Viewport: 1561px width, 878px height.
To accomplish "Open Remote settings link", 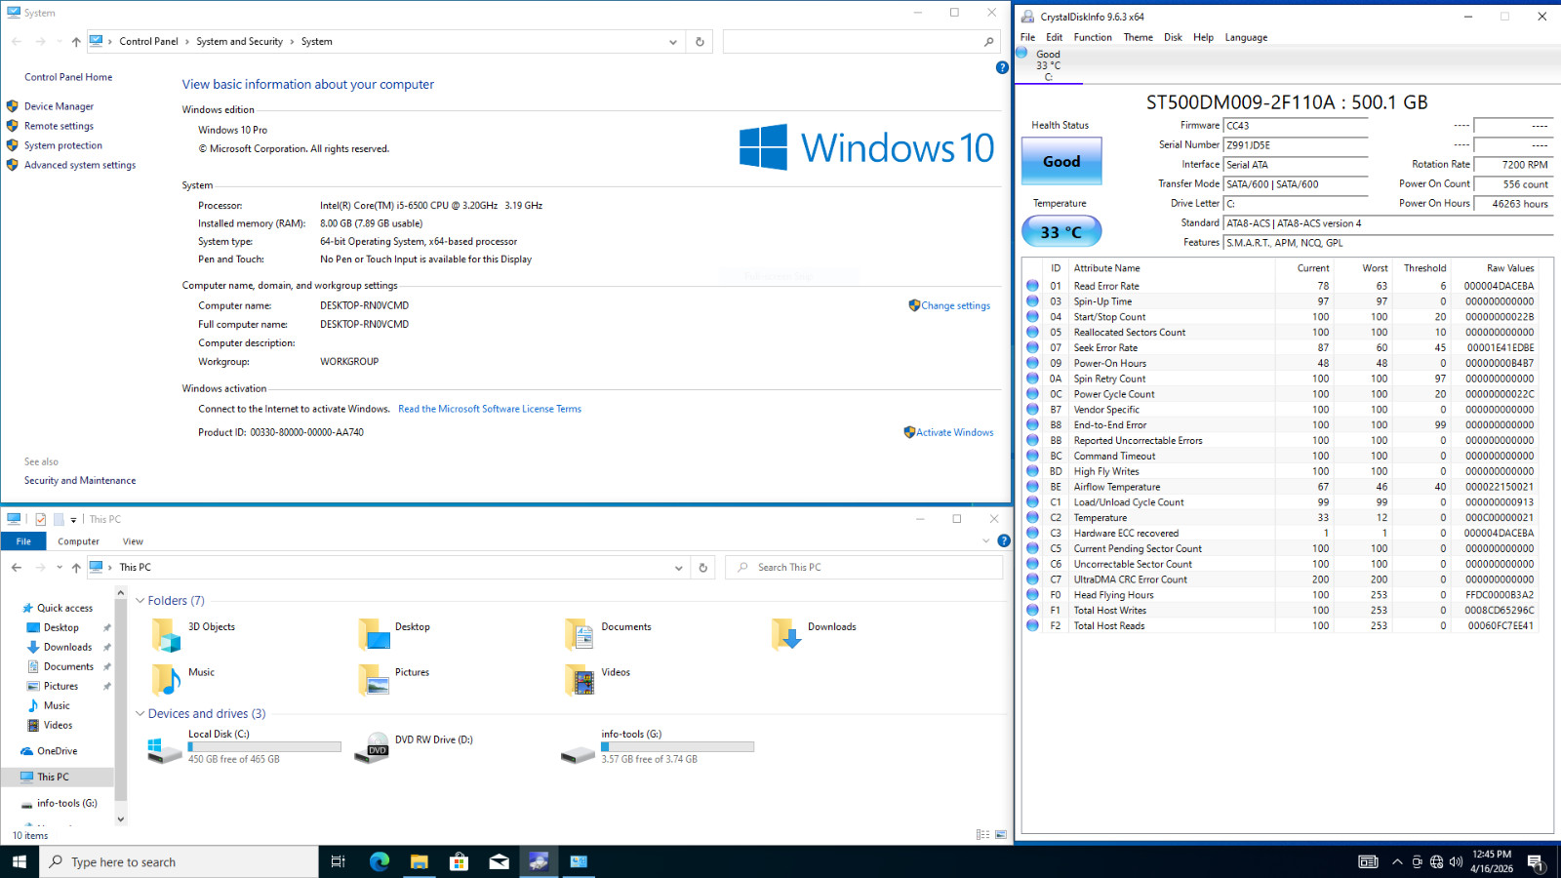I will pos(59,126).
